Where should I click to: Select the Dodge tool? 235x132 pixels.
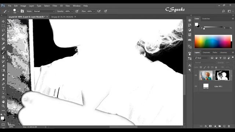point(3,79)
